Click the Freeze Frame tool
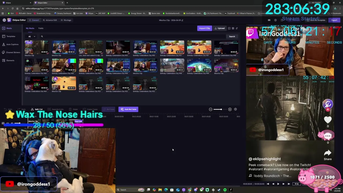This screenshot has height=193, width=343. pos(90,109)
